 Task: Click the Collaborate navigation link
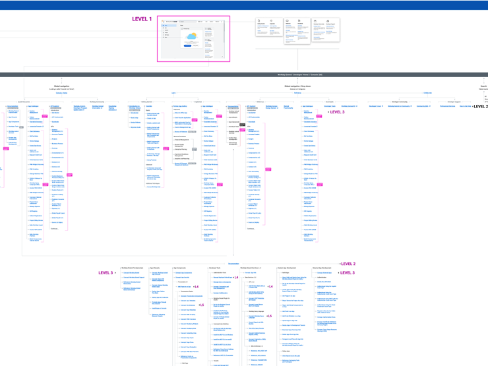(x=427, y=93)
